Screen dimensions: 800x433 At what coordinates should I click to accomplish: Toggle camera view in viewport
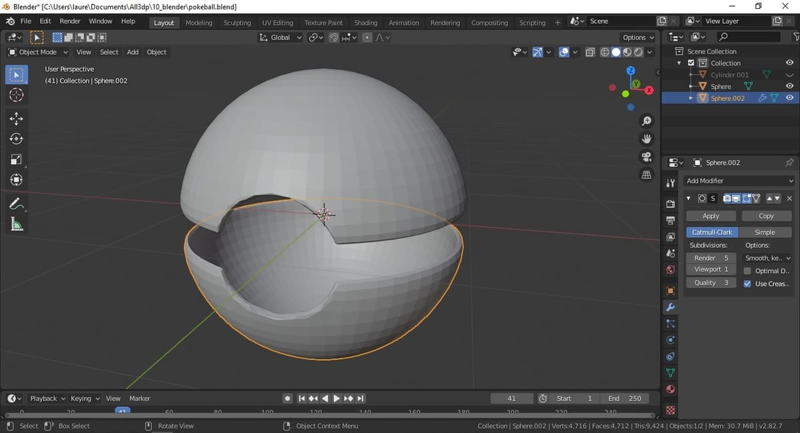(646, 157)
